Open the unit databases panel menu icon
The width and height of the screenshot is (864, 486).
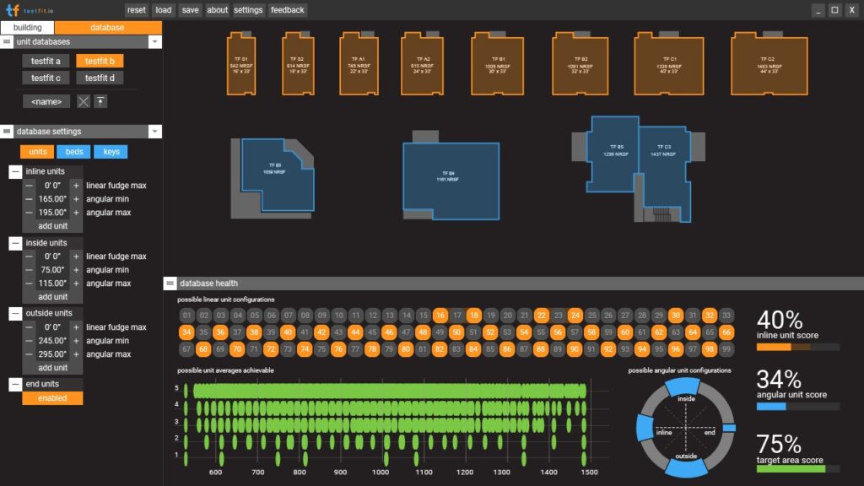pos(7,42)
